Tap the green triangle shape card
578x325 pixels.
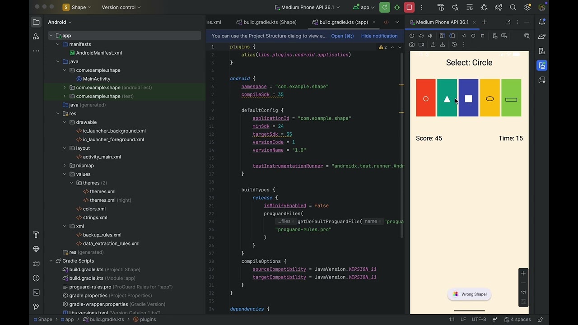pos(447,98)
